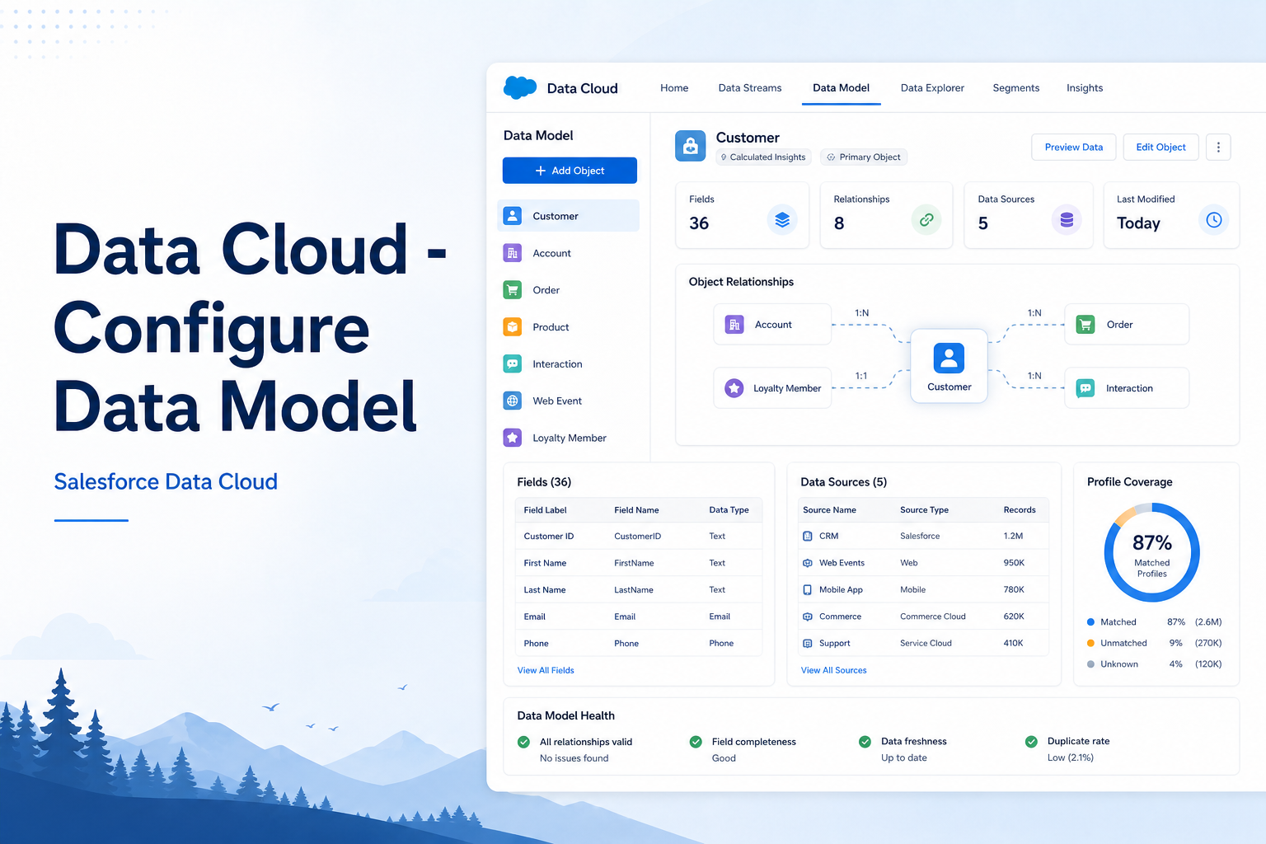Screen dimensions: 1266x844
Task: Go to the Home tab
Action: 674,88
